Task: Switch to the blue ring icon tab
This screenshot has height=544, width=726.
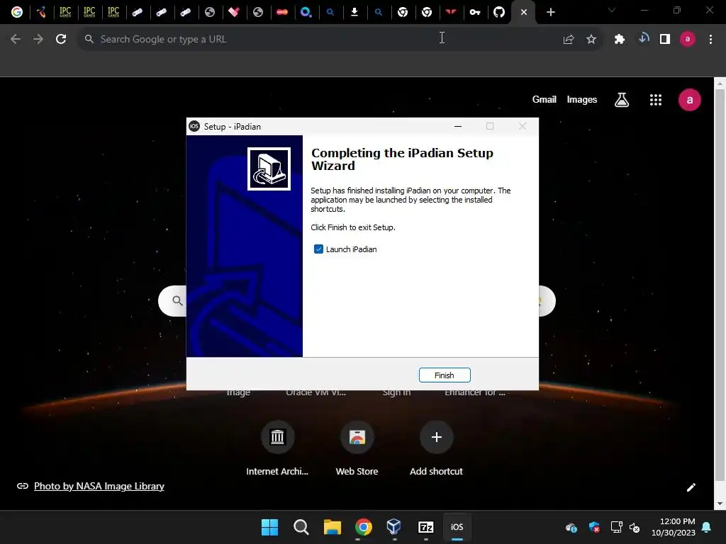Action: (x=306, y=12)
